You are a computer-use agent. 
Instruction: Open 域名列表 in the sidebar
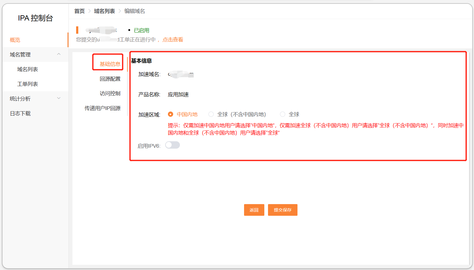28,69
